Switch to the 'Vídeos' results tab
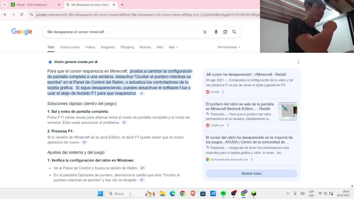The height and width of the screenshot is (199, 354). tap(90, 47)
